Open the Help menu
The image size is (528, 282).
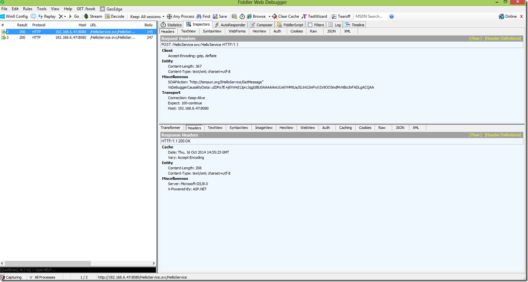[68, 9]
